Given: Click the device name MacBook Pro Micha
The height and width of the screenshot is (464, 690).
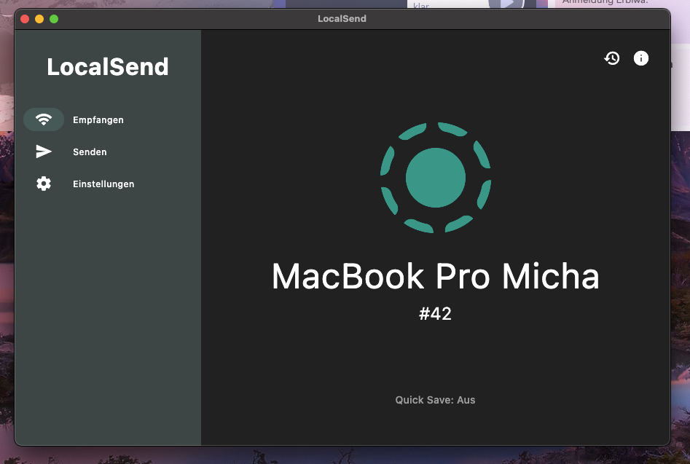Looking at the screenshot, I should 435,276.
